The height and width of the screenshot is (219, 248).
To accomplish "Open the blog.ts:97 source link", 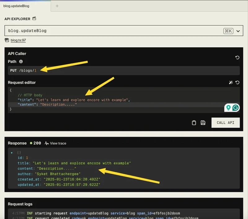I will [18, 40].
